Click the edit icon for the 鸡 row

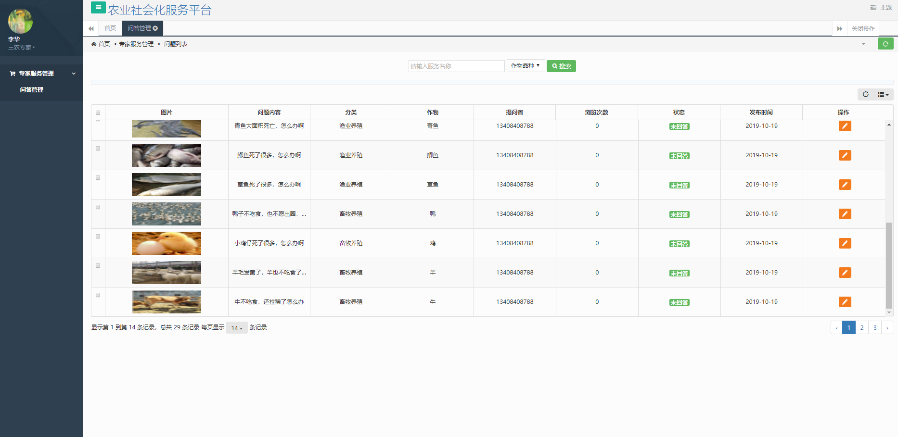click(x=845, y=243)
